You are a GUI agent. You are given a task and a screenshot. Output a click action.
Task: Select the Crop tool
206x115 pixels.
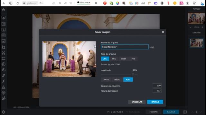[x=4, y=47]
